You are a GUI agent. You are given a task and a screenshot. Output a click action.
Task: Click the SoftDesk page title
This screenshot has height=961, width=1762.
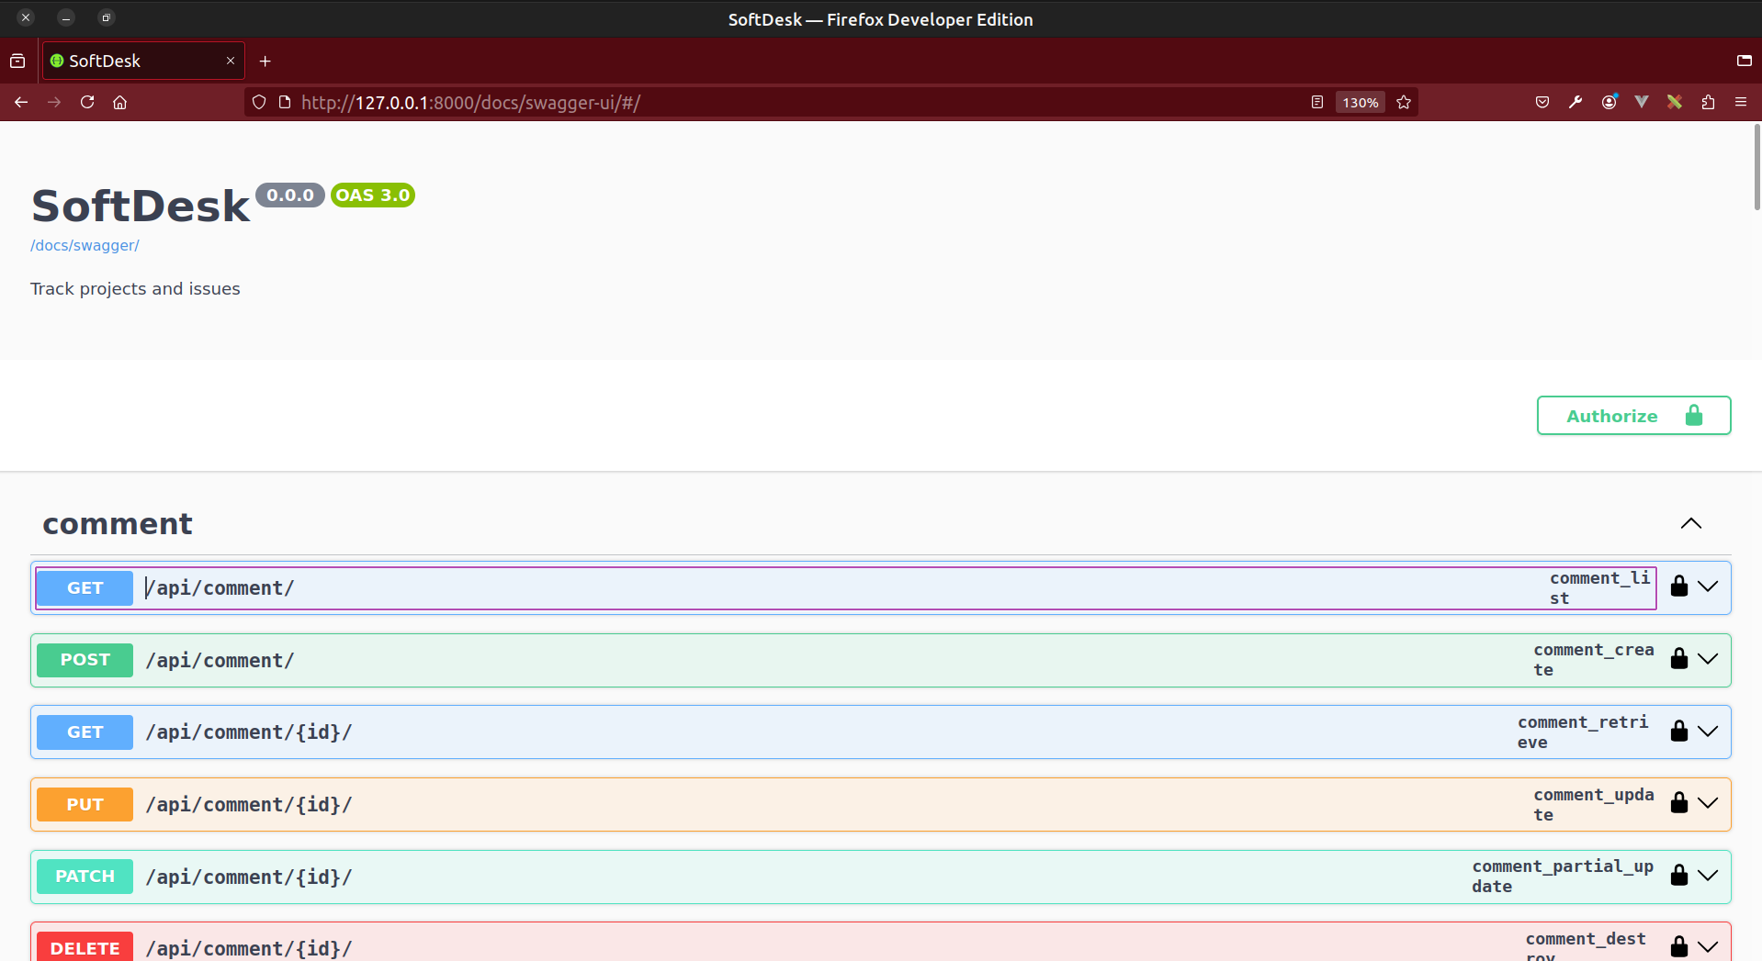pos(141,206)
